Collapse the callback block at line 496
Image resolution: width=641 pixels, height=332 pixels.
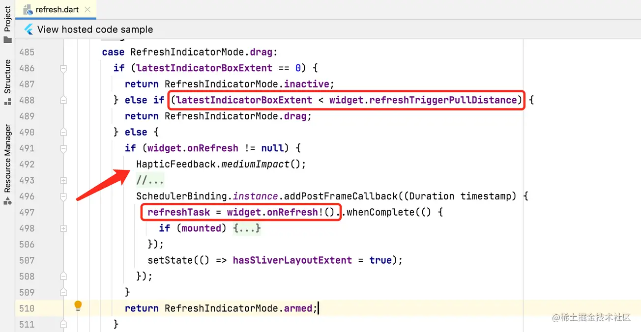click(x=63, y=196)
